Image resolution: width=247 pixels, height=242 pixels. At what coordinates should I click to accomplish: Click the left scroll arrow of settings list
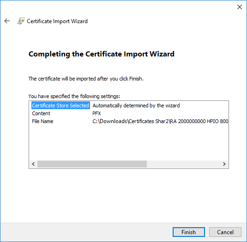coord(33,164)
